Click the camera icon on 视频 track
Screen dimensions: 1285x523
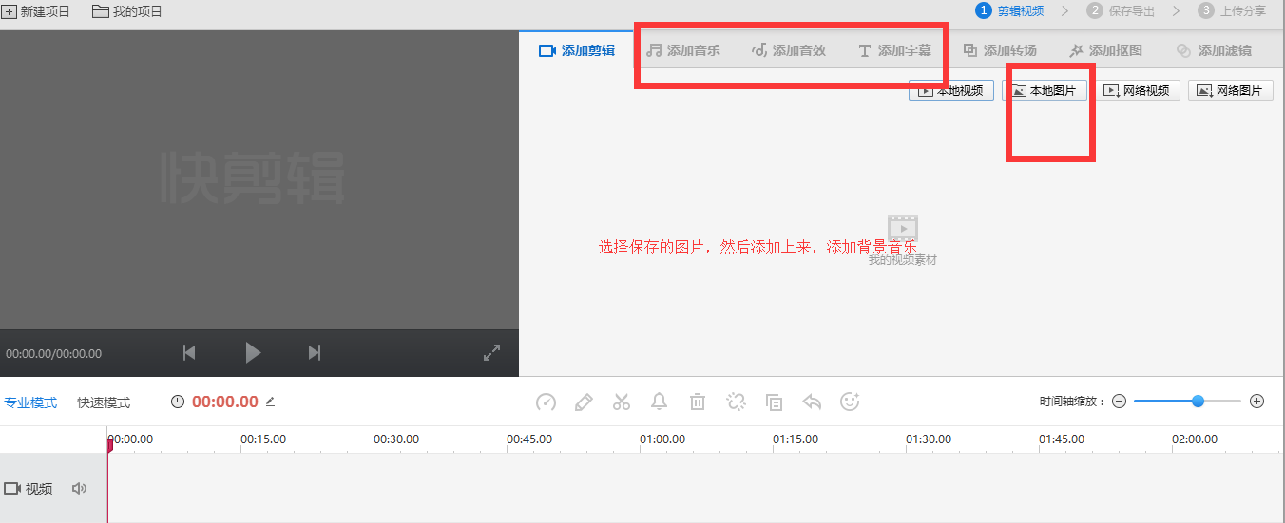point(12,488)
